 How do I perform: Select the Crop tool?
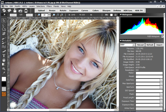(x=4, y=34)
